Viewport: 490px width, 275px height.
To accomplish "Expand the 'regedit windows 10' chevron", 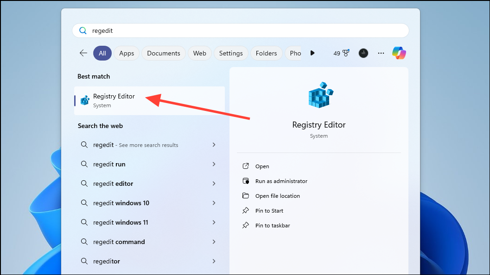I will (214, 203).
